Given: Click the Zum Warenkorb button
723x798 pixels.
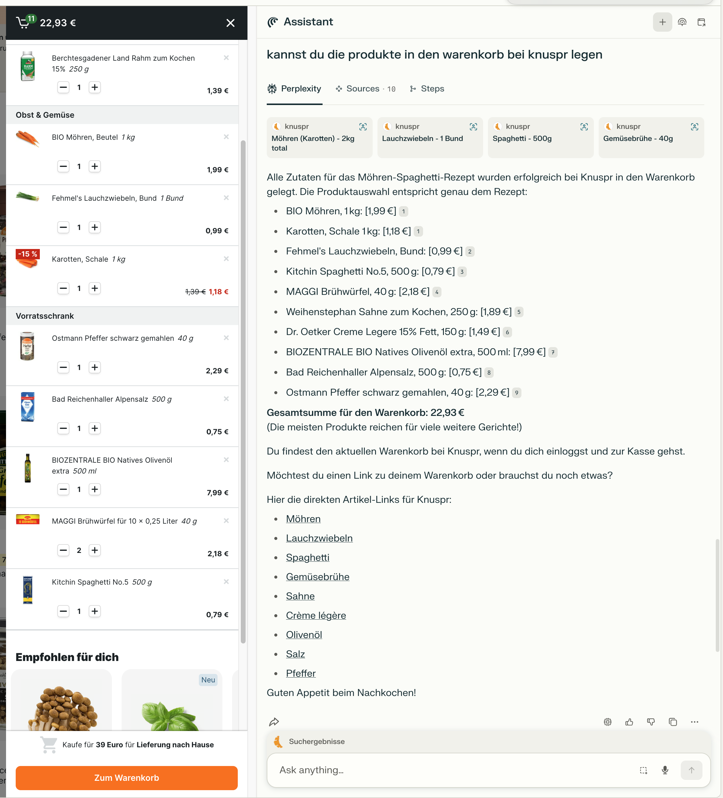Looking at the screenshot, I should [x=127, y=778].
